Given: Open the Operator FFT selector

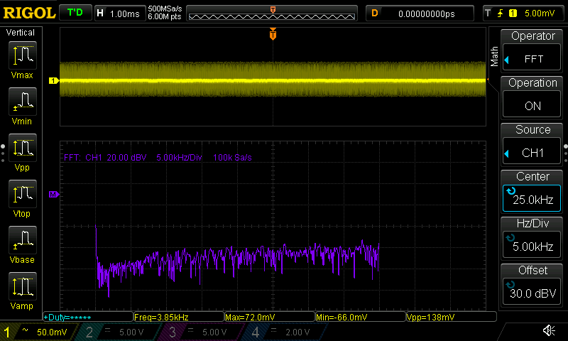Looking at the screenshot, I should [x=532, y=58].
